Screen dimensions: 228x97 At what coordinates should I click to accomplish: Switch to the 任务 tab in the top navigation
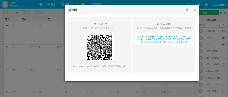51,4
